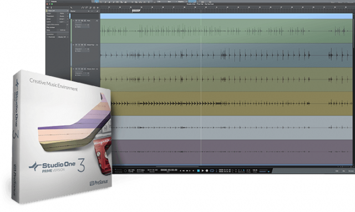Toggle the inspector 'i' info icon
This screenshot has height=212, width=355.
tap(51, 7)
